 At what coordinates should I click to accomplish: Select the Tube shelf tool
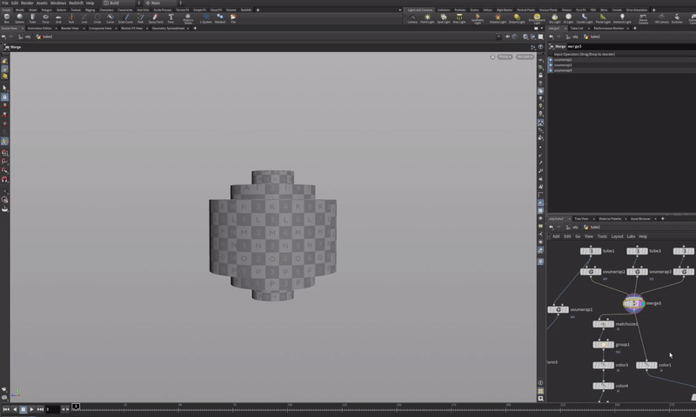32,18
